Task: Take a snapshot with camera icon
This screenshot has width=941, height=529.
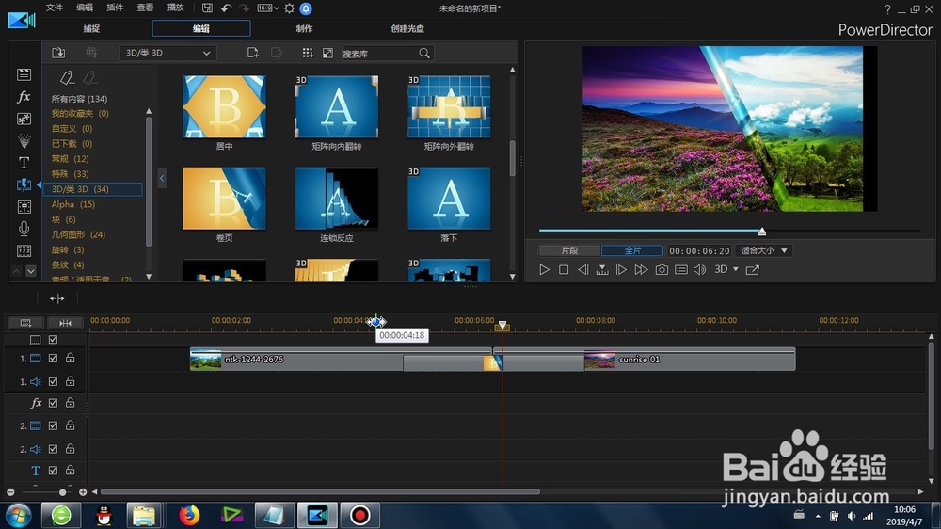Action: click(x=662, y=269)
